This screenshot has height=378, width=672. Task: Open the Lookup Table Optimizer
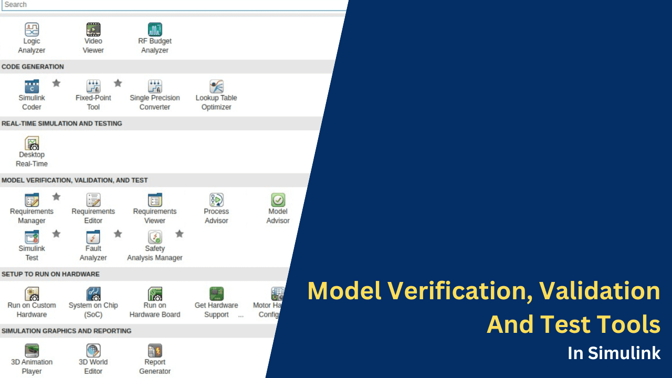(x=216, y=95)
